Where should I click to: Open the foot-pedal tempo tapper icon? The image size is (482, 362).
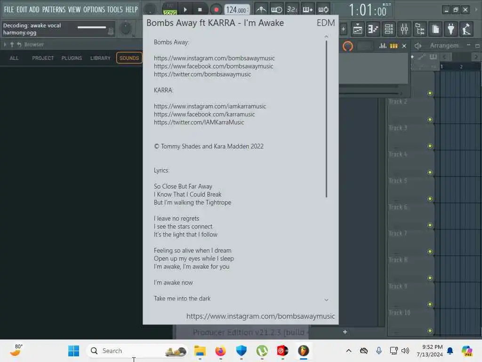(466, 29)
